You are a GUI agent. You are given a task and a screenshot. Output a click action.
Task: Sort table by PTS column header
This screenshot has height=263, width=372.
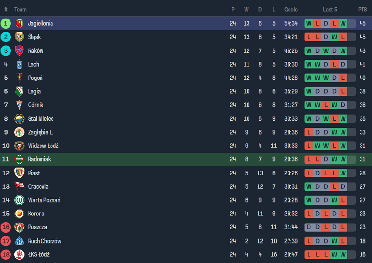pyautogui.click(x=362, y=10)
